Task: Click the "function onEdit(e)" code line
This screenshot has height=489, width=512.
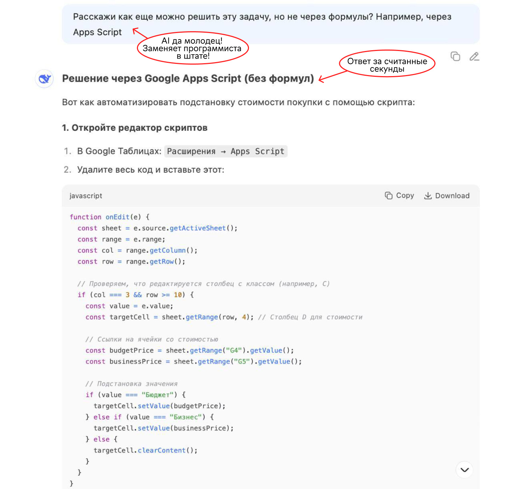Action: click(109, 217)
